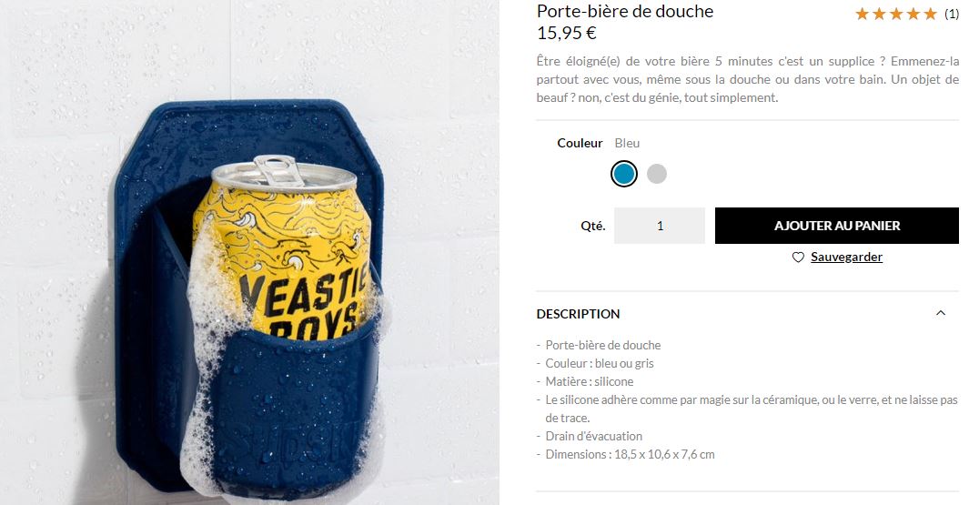
Task: Click the second rating star
Action: coord(880,14)
